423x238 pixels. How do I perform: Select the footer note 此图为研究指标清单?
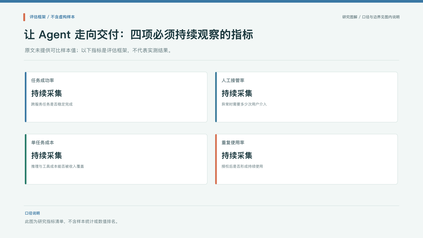point(72,222)
